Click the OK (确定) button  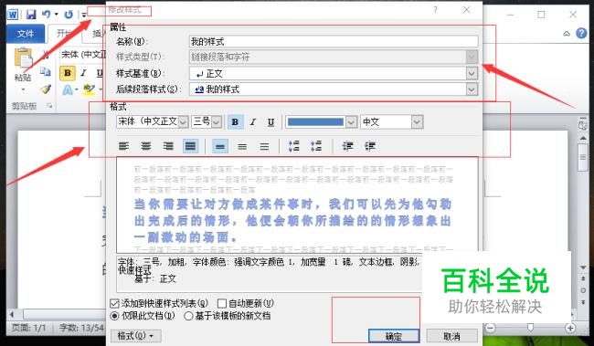click(x=394, y=336)
